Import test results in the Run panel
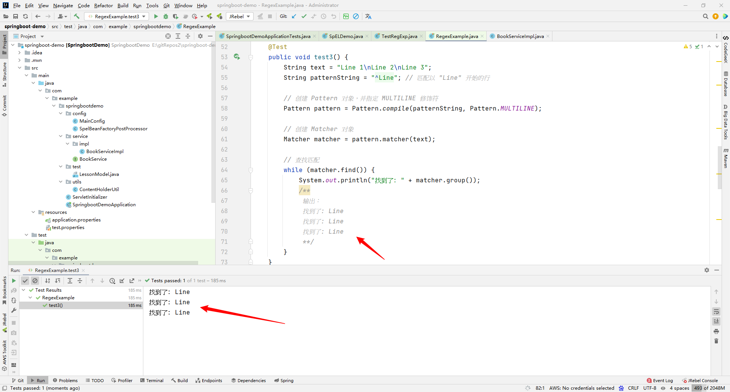 [122, 281]
